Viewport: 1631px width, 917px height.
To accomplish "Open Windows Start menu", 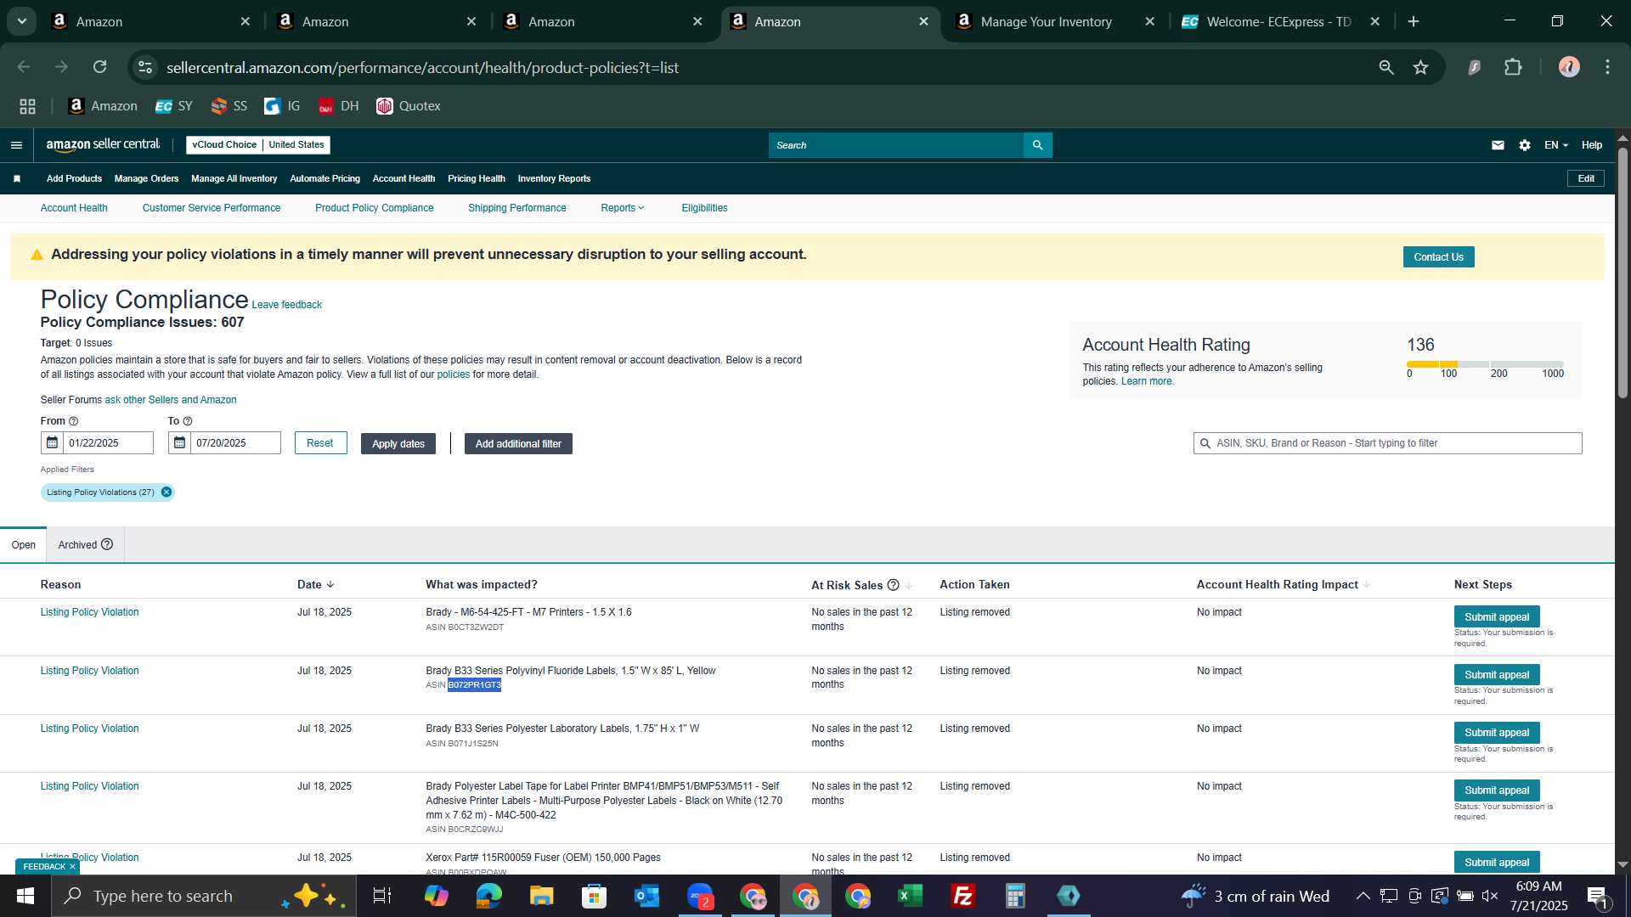I will (x=25, y=896).
